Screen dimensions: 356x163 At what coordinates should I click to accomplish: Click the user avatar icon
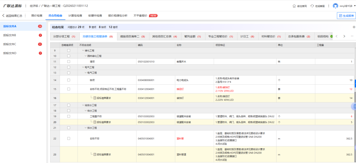335,6
